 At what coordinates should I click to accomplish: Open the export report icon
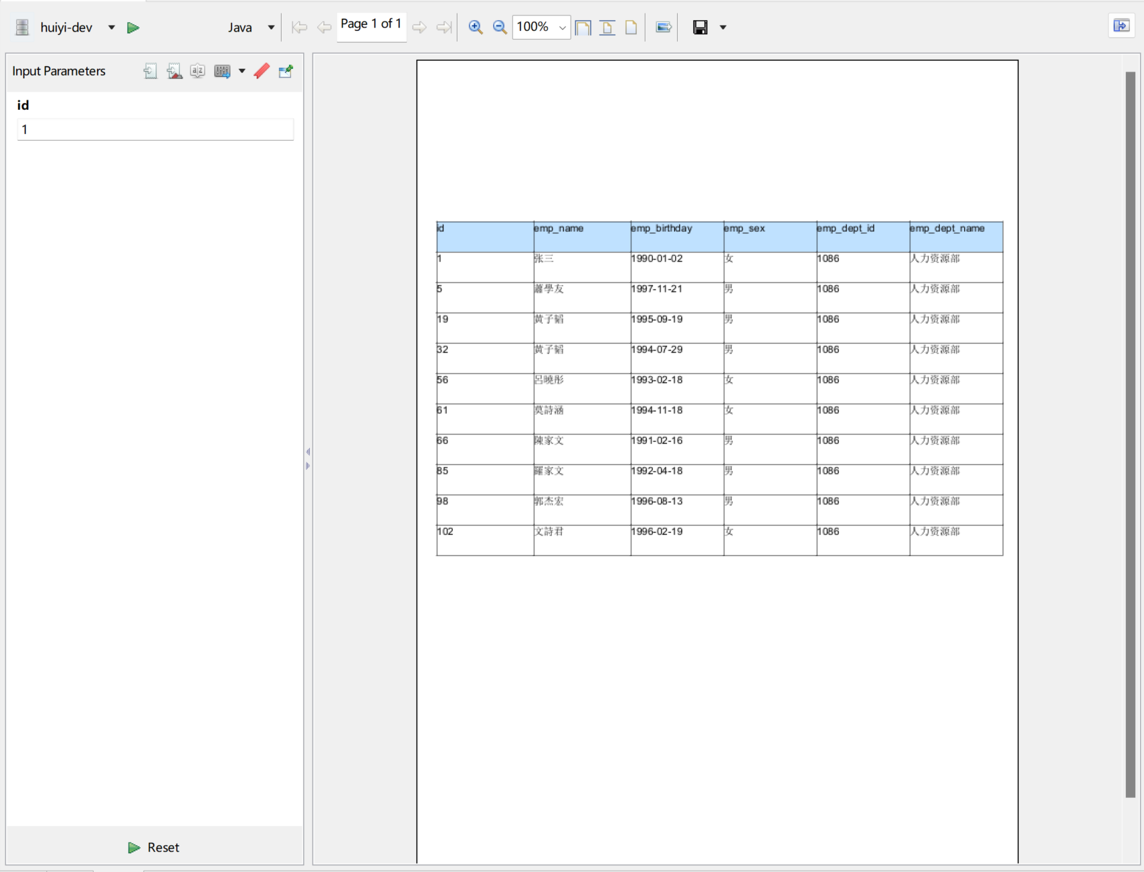663,27
